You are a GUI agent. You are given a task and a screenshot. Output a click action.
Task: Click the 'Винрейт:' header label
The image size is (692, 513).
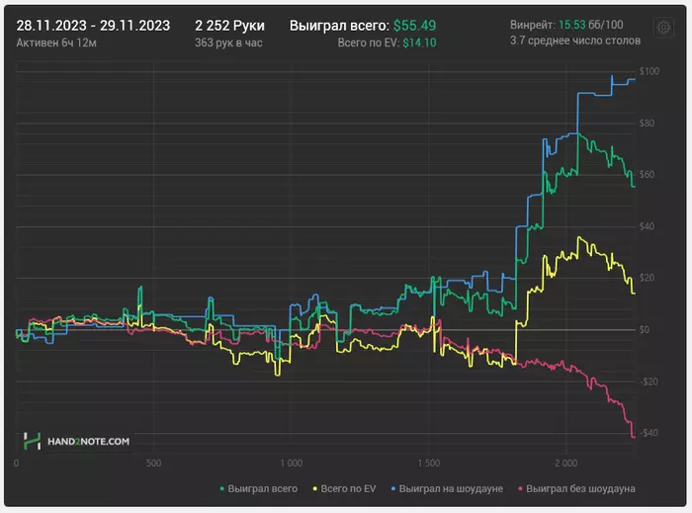[x=533, y=25]
